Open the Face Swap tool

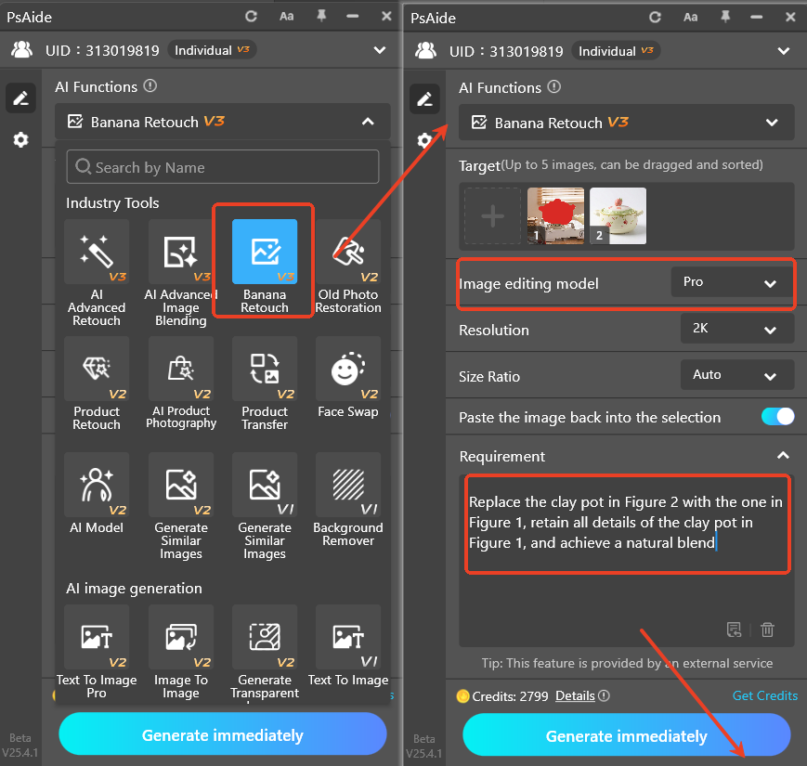pos(347,369)
